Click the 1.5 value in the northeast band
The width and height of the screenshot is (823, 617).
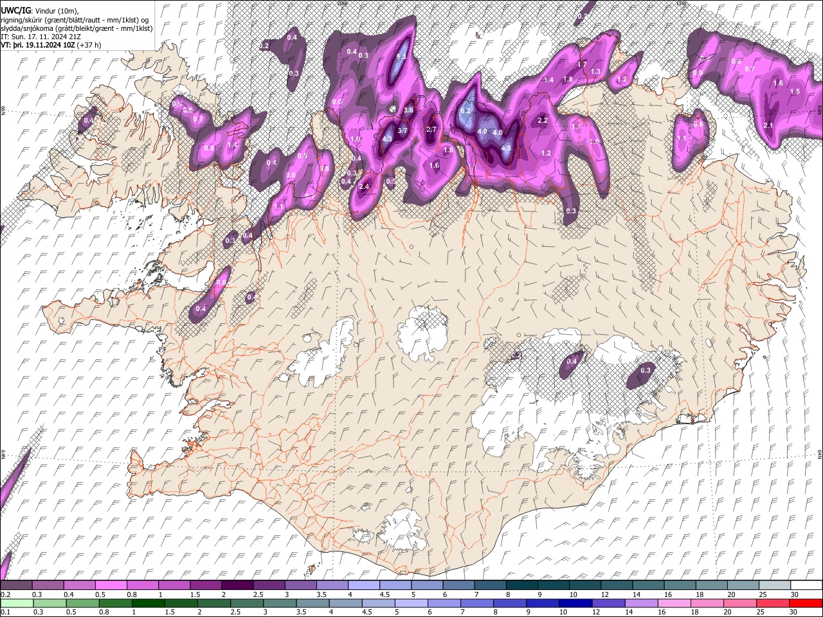pos(795,92)
